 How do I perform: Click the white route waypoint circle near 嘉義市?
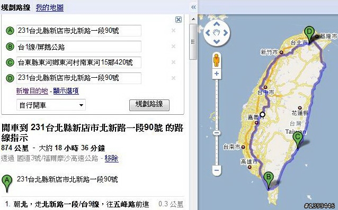262,114
